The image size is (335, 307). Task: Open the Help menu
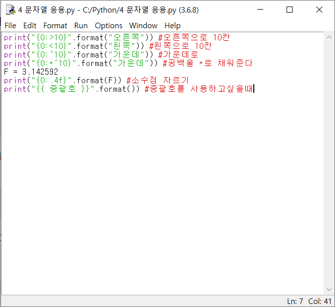coord(173,26)
